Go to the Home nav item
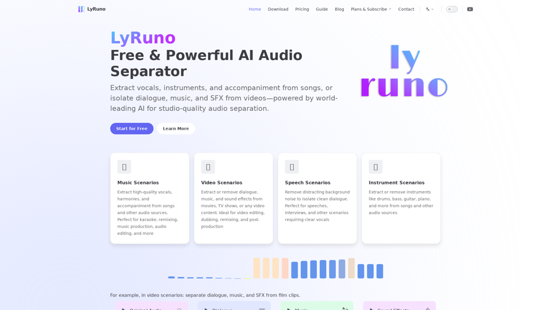The width and height of the screenshot is (551, 310). [255, 9]
